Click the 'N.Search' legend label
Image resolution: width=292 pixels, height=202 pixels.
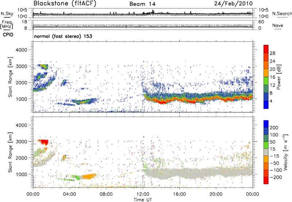point(282,13)
